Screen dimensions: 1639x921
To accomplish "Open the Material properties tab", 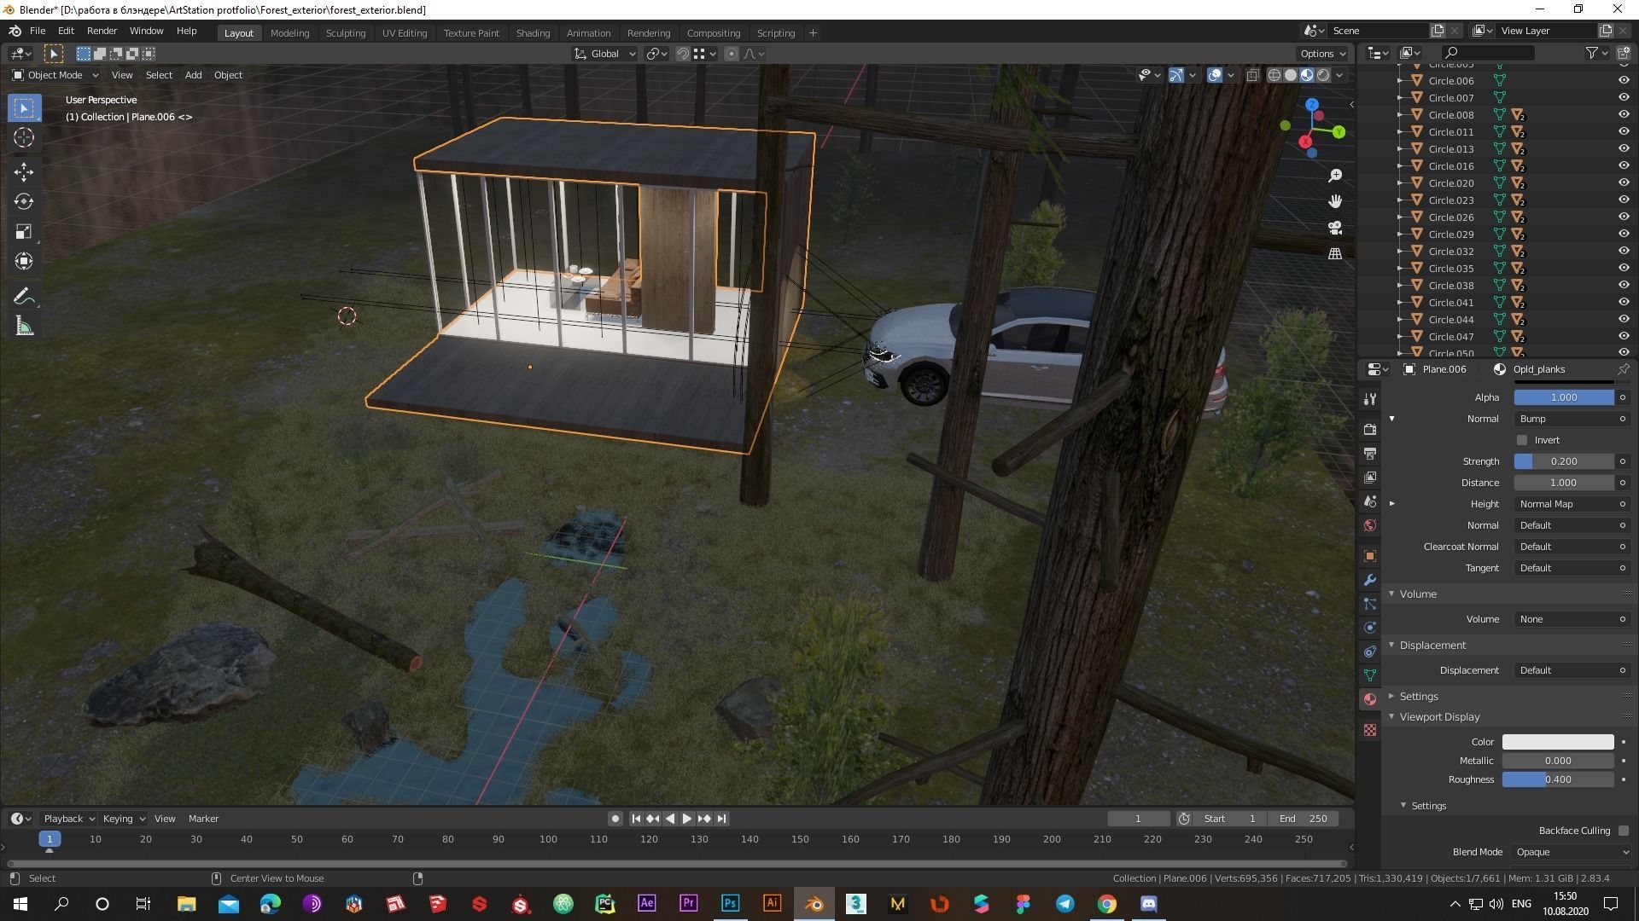I will pos(1370,699).
